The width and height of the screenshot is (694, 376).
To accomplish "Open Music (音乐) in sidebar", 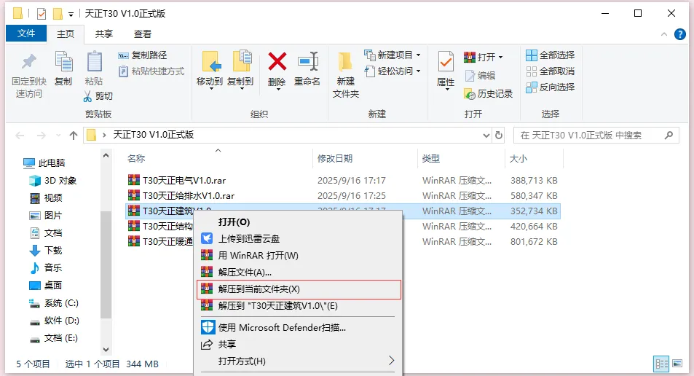I will coord(46,268).
